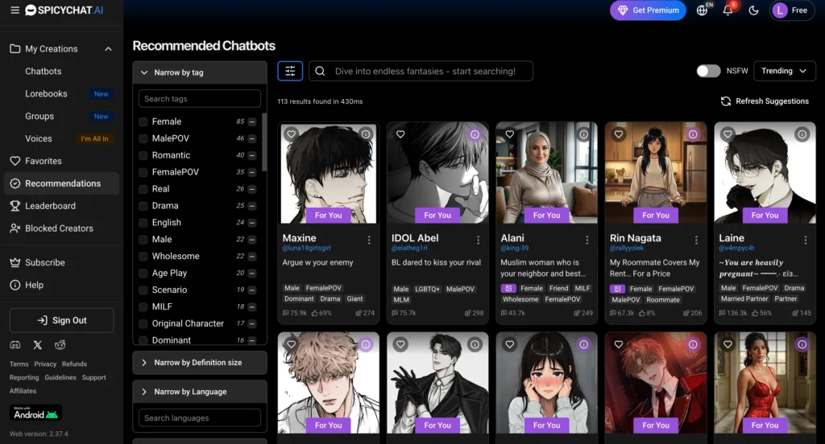Favorite the Alani card with heart icon
This screenshot has width=825, height=444.
(509, 134)
